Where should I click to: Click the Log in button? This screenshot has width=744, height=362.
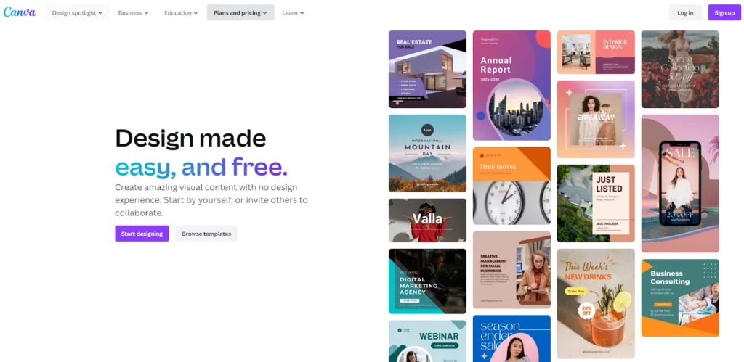pos(685,13)
